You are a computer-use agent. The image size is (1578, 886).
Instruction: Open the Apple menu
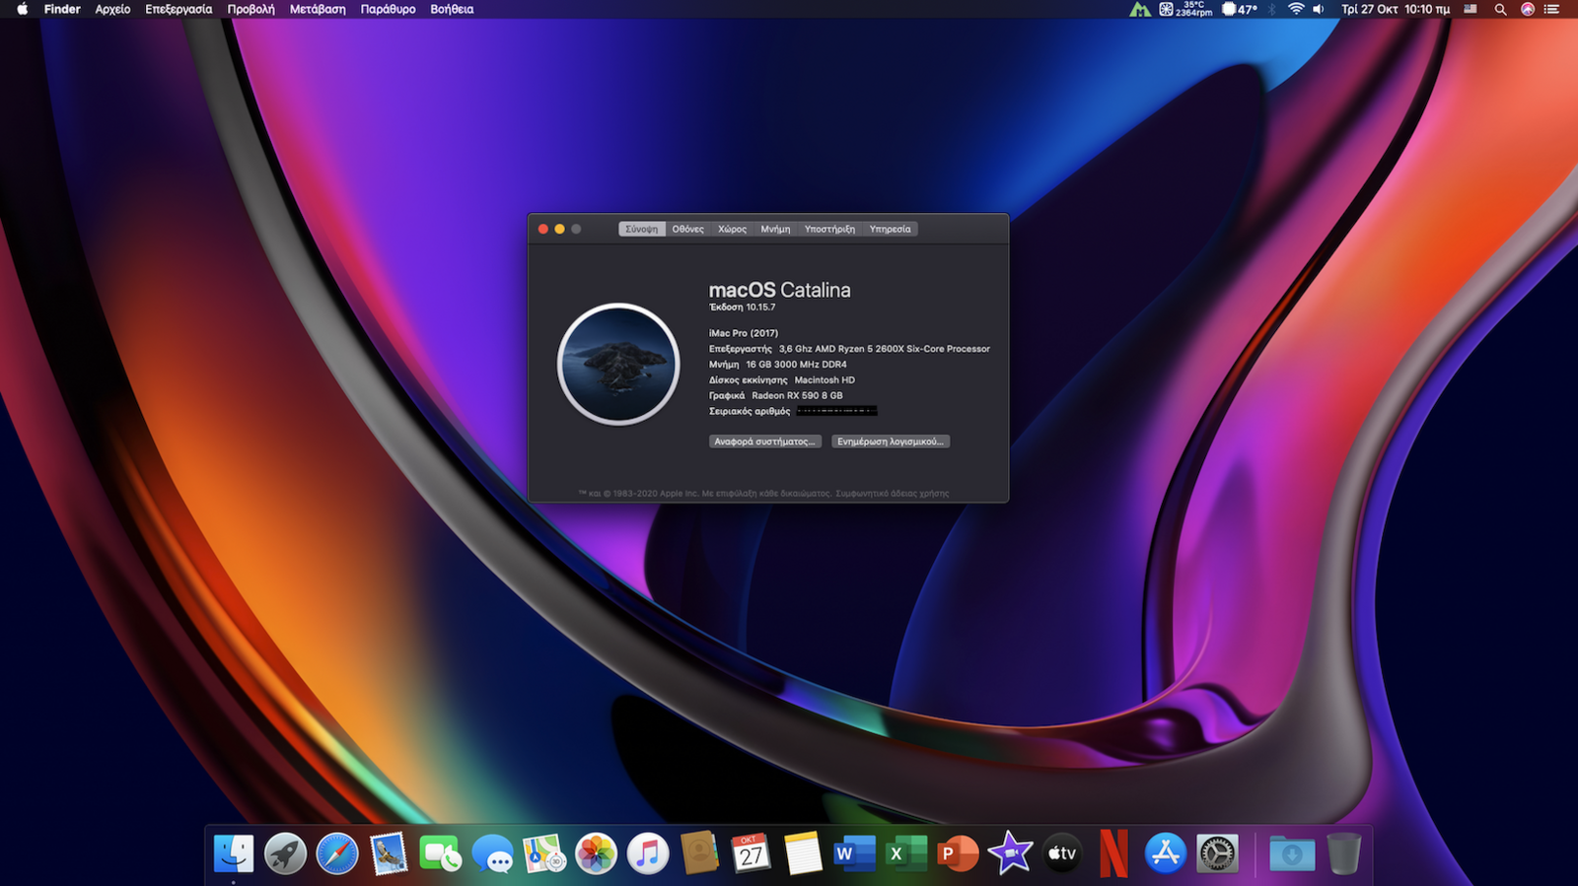22,9
